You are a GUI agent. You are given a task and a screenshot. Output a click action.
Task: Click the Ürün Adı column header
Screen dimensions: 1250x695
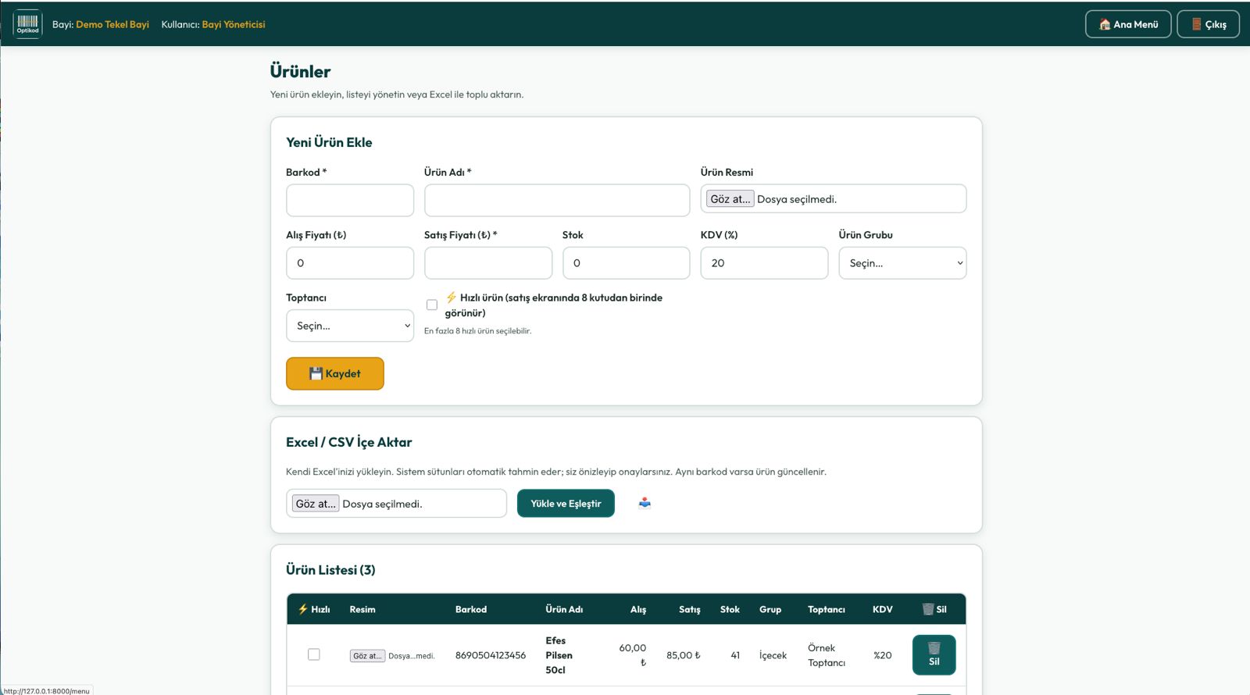click(564, 609)
